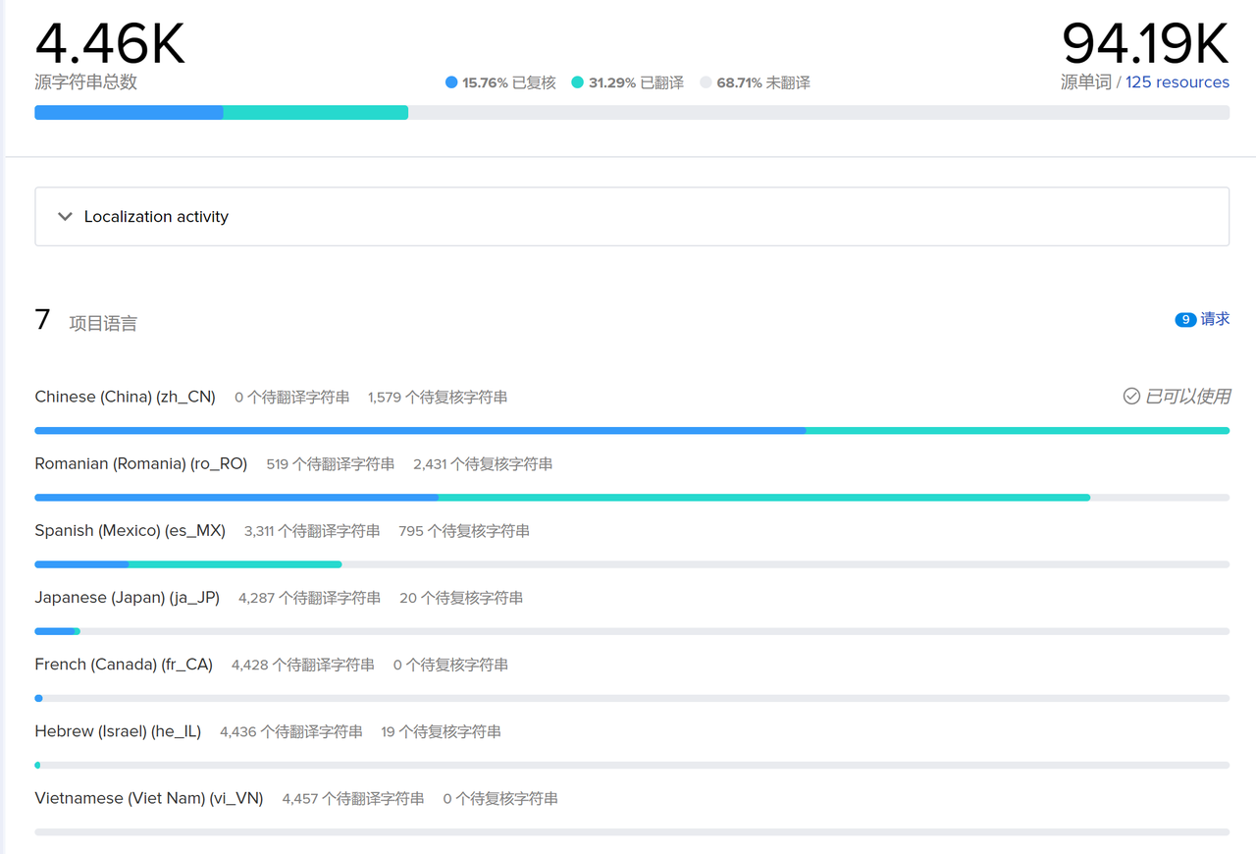This screenshot has width=1256, height=854.
Task: Select Spanish (Mexico) (es_MX) language
Action: pyautogui.click(x=130, y=530)
